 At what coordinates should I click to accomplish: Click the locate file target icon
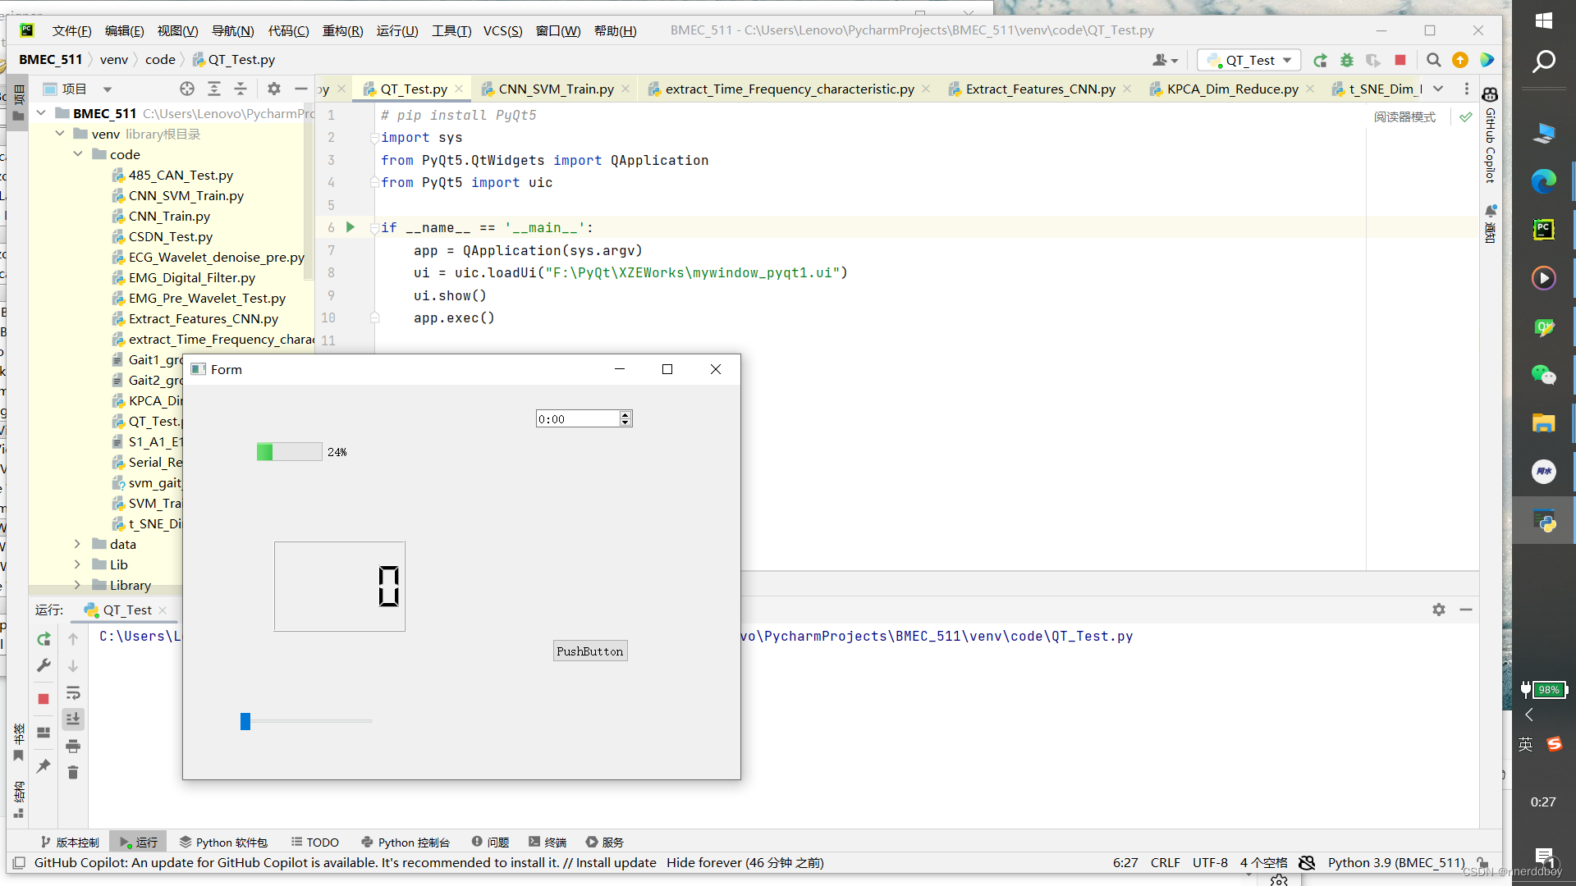coord(187,89)
